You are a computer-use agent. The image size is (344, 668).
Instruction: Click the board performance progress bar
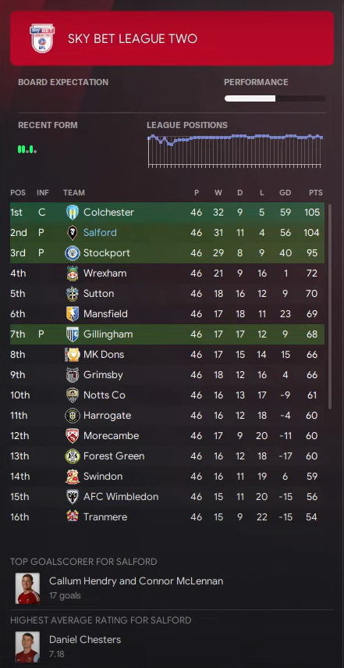[275, 98]
